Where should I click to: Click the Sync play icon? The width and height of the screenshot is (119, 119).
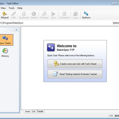(x=53, y=15)
